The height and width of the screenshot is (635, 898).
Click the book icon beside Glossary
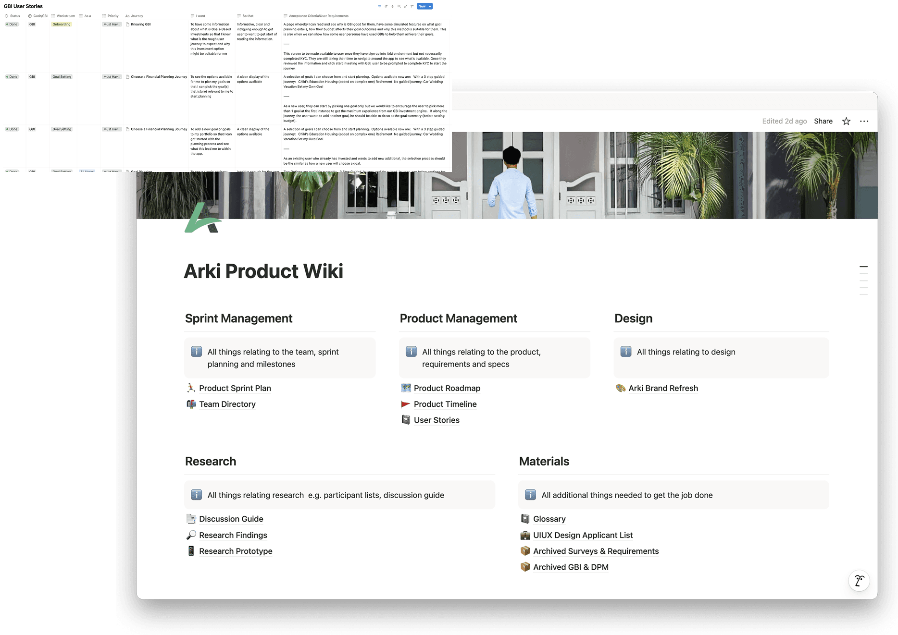[525, 519]
